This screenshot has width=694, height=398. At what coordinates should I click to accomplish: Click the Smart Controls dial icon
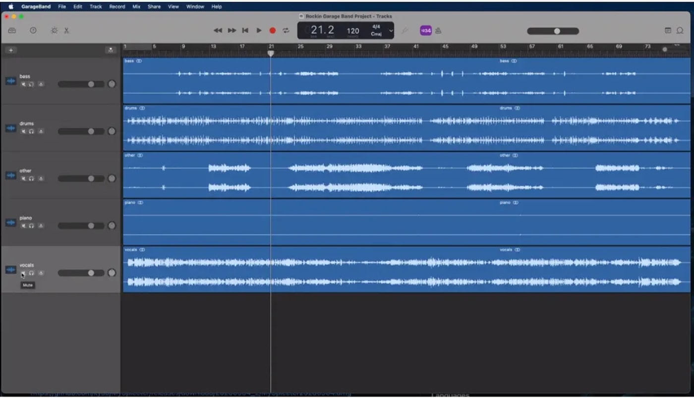pos(54,30)
